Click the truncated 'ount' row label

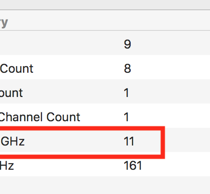click(11, 93)
